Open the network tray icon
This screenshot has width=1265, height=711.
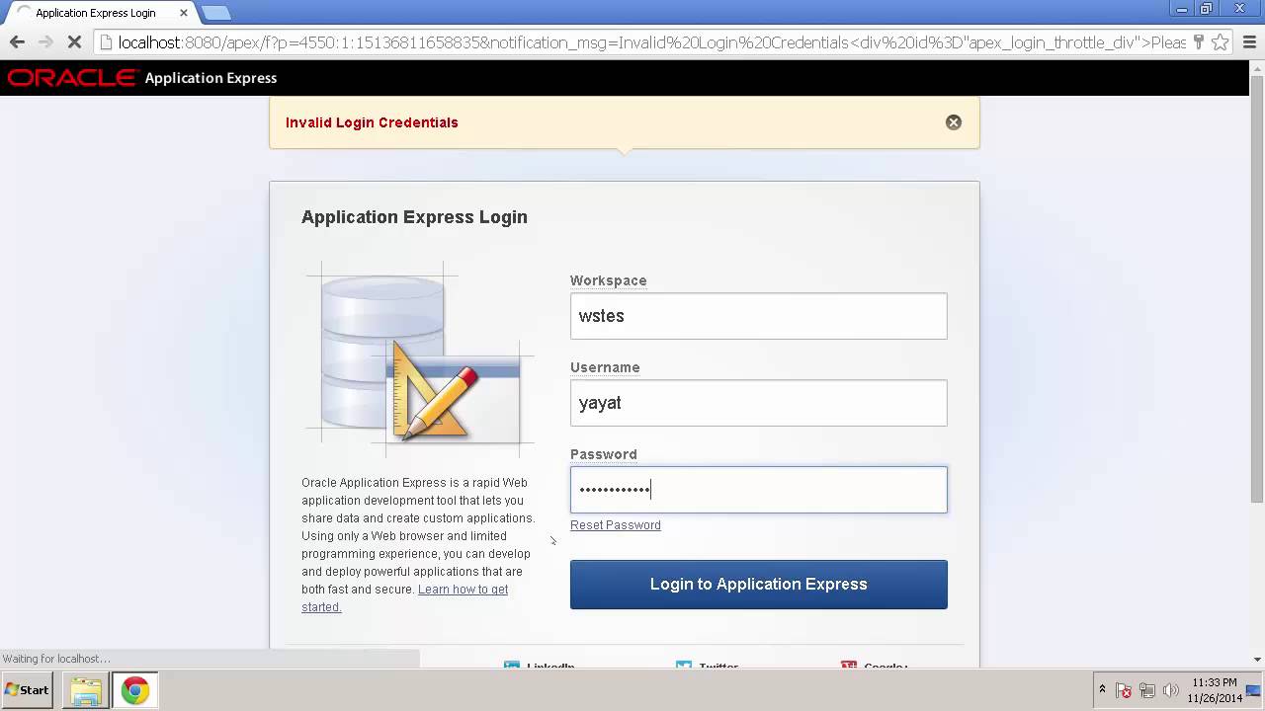tap(1147, 690)
